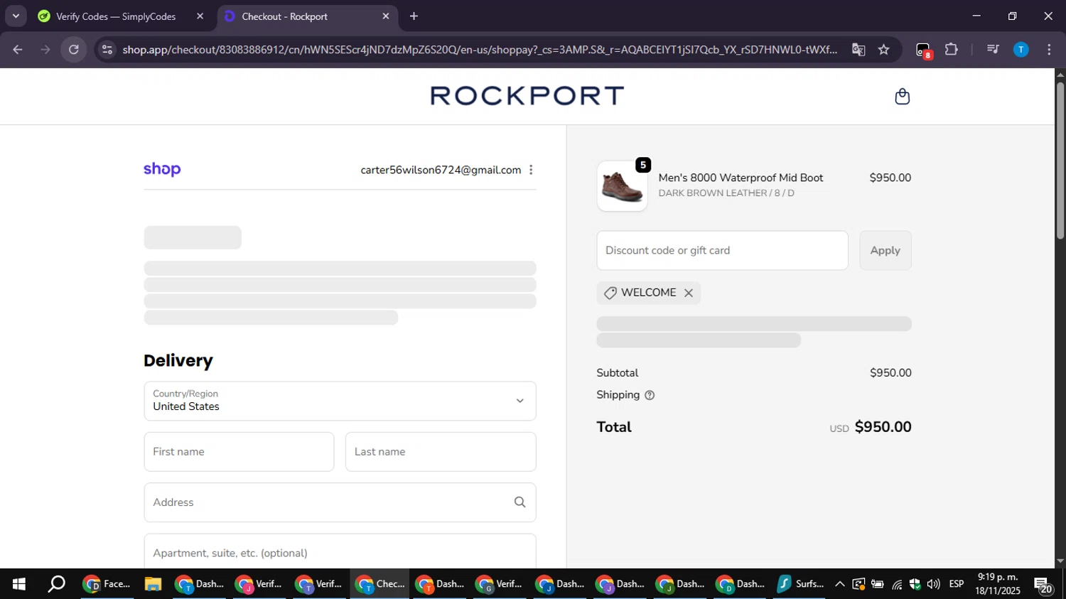The height and width of the screenshot is (599, 1066).
Task: Click the discount tag icon beside WELCOME
Action: point(610,293)
